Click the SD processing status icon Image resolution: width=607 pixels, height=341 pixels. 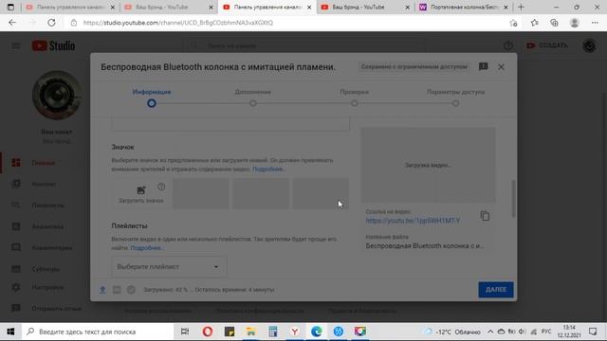tap(117, 290)
